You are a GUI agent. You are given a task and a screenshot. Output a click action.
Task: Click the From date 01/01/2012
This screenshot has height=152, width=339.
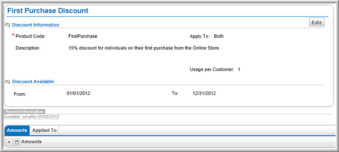(78, 93)
